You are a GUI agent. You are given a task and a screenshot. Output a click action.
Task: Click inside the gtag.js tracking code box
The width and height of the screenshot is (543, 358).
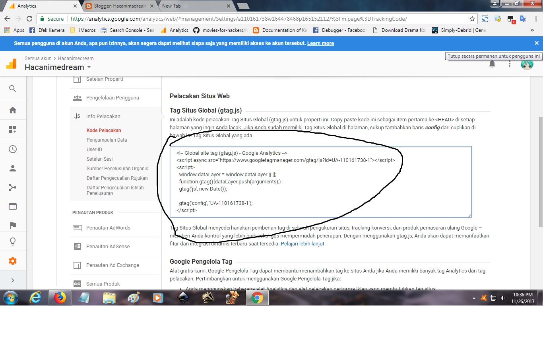pos(320,182)
